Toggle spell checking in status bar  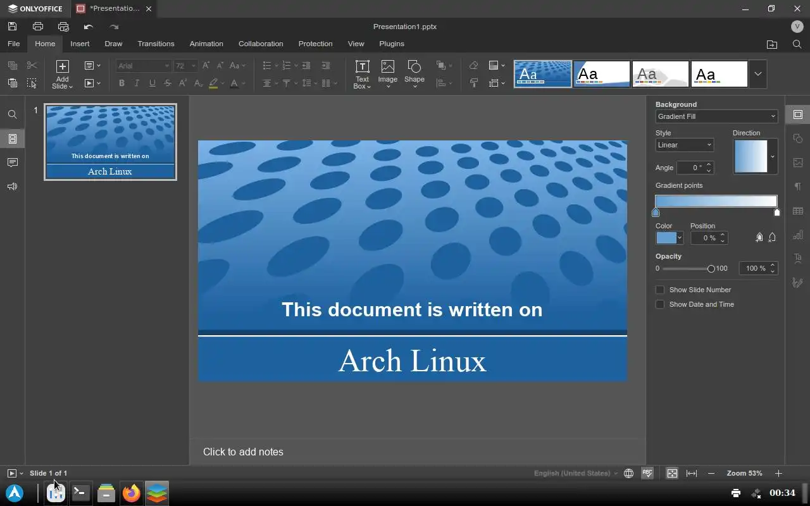tap(647, 473)
